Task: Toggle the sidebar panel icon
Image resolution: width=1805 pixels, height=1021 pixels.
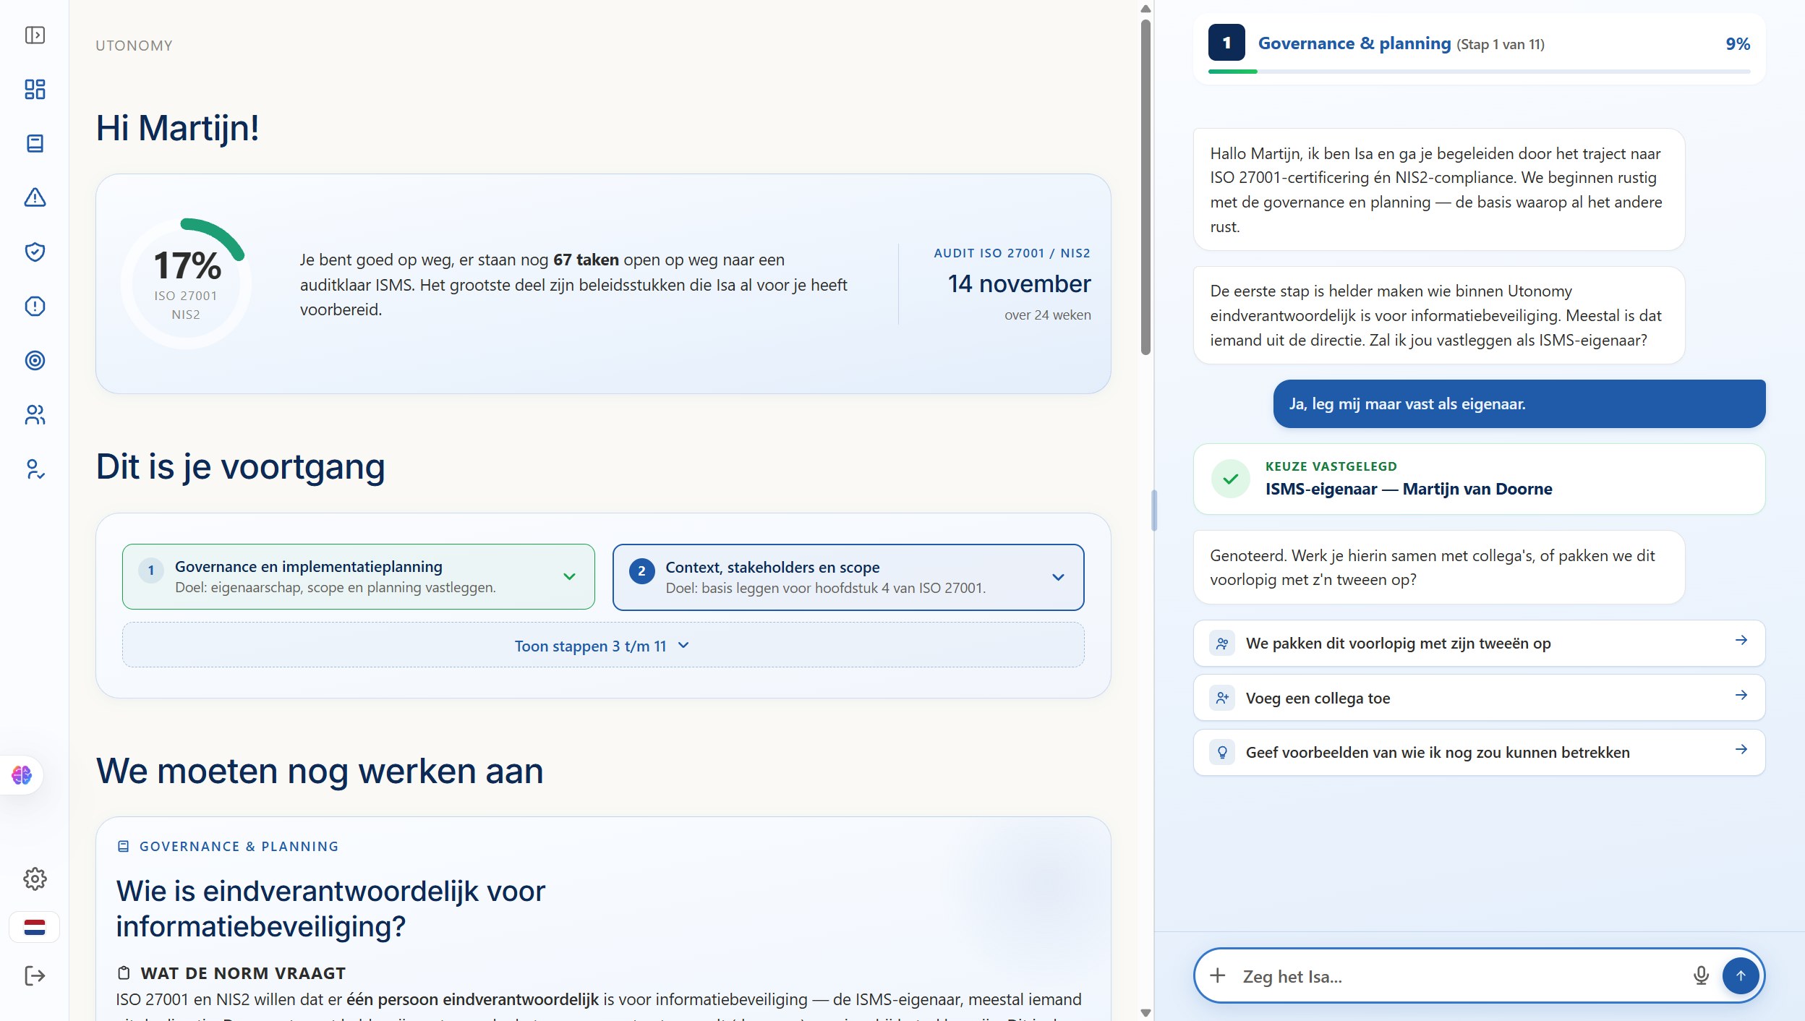Action: (x=35, y=35)
